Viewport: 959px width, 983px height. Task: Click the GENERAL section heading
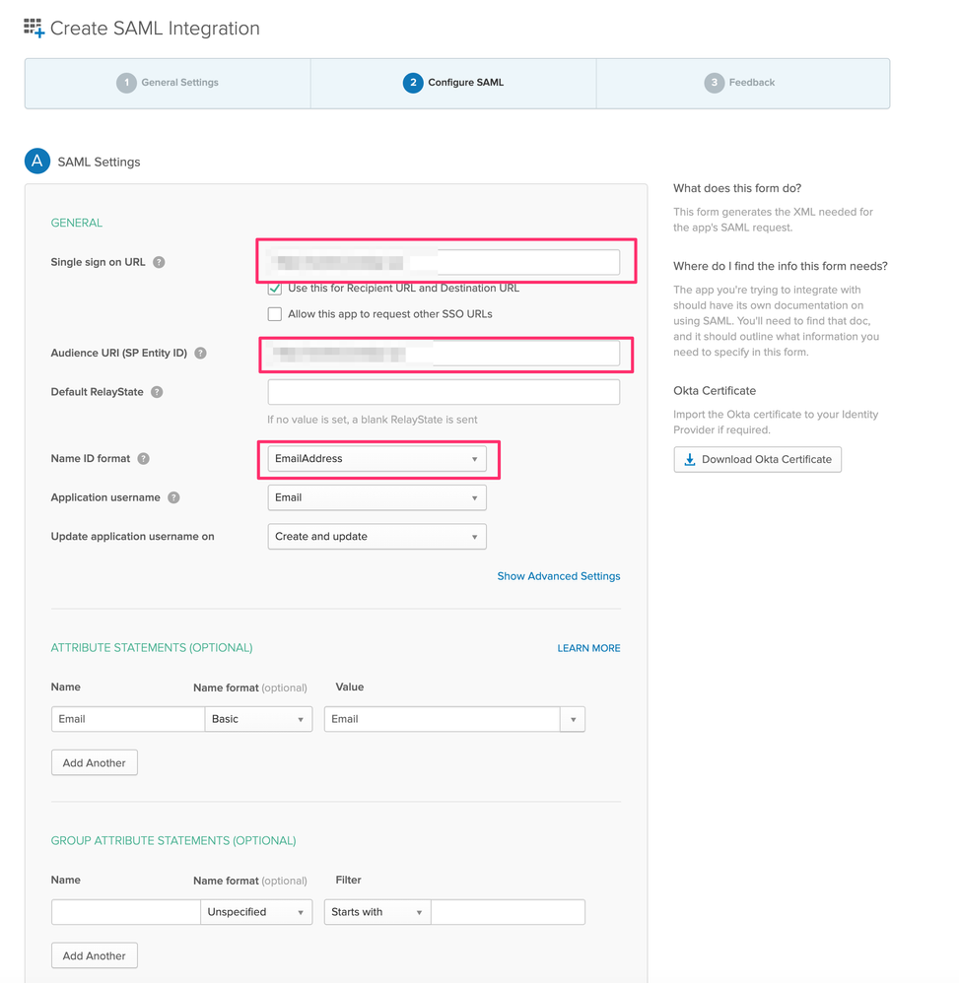pyautogui.click(x=77, y=223)
